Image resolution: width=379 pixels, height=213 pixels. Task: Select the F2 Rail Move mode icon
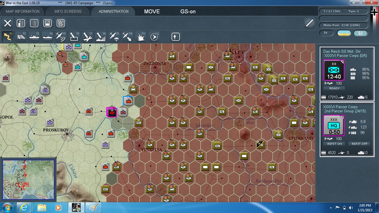click(21, 37)
